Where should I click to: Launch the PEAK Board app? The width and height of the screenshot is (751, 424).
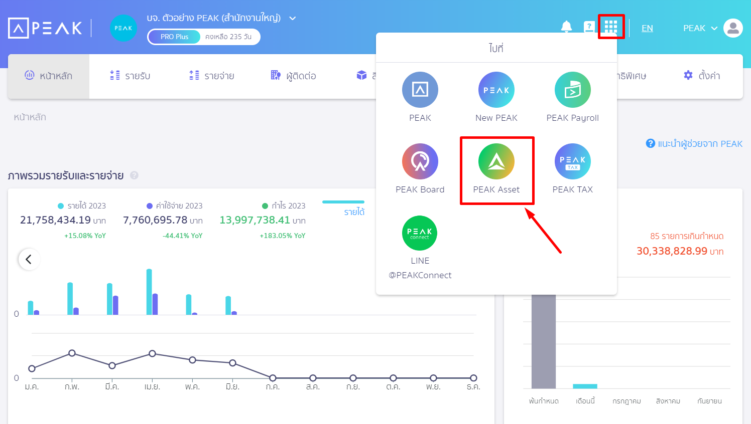(x=420, y=161)
